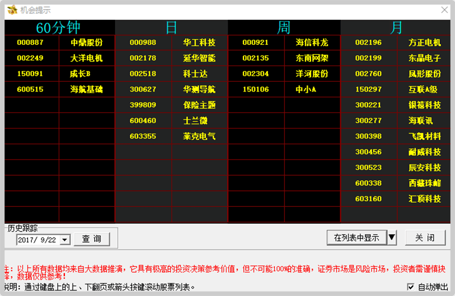Select stock name 华测导航
455x296 pixels.
click(200, 90)
